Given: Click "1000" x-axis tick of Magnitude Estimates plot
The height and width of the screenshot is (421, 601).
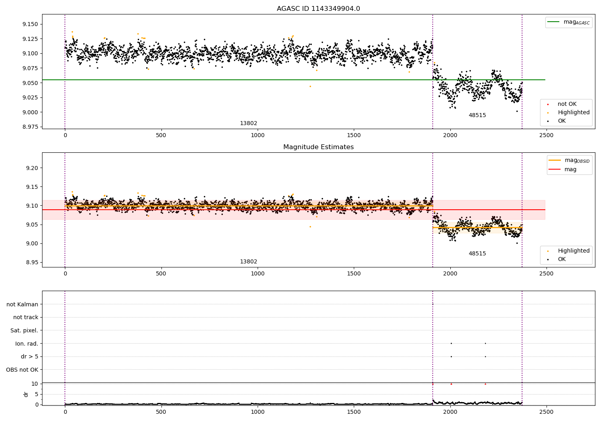Looking at the screenshot, I should pyautogui.click(x=258, y=274).
